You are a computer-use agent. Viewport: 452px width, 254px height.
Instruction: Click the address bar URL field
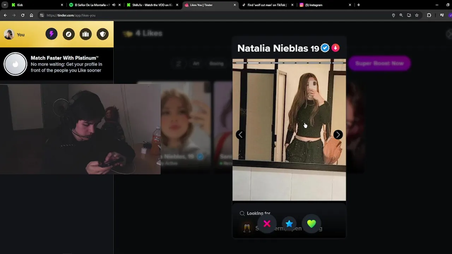(x=212, y=15)
